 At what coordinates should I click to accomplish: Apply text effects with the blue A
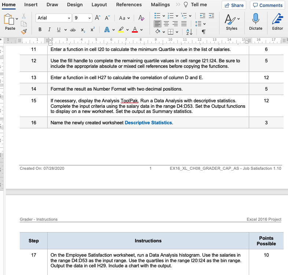[107, 30]
